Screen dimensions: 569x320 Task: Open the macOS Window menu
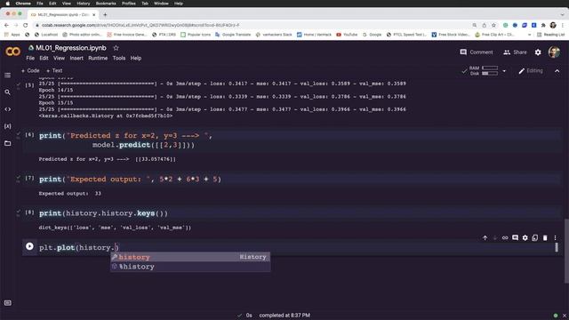tap(161, 4)
